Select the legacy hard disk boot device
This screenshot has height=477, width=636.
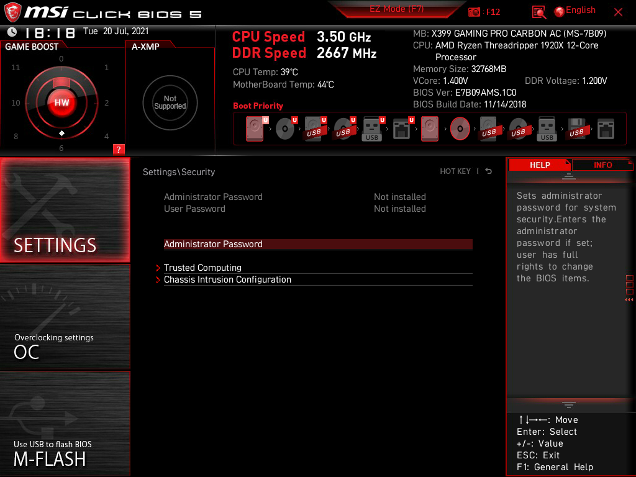(430, 129)
